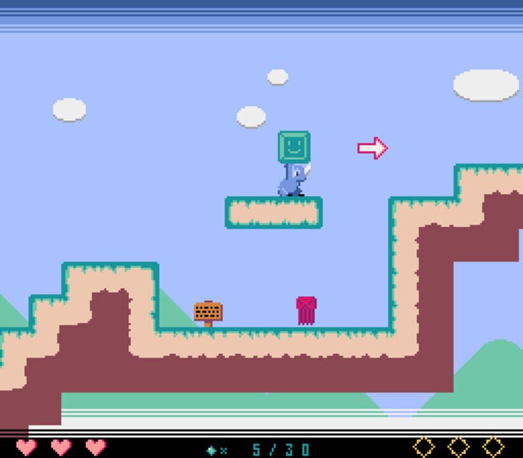Click the cloud on the far left
The width and height of the screenshot is (523, 458).
(69, 109)
